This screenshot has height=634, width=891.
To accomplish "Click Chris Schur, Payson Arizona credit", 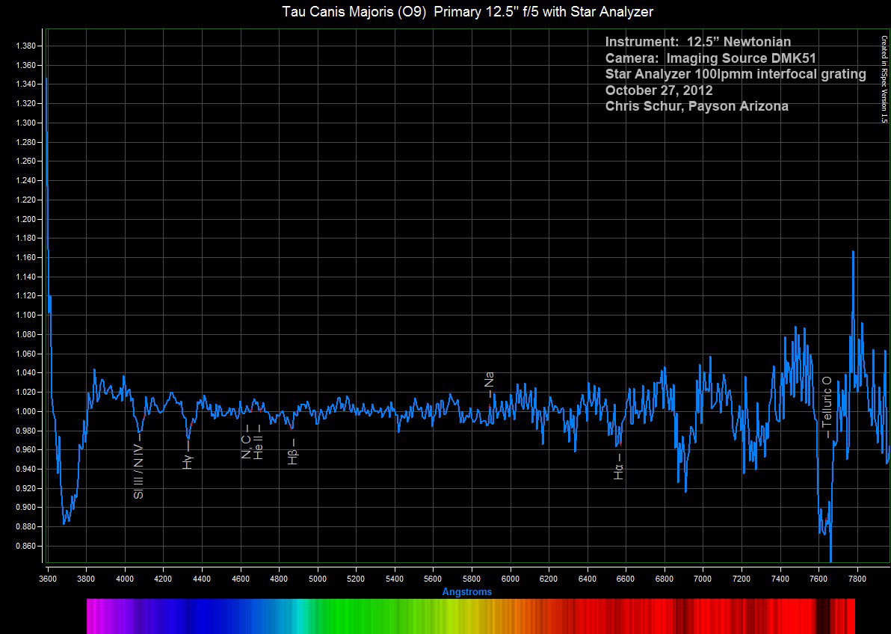I will tap(697, 106).
